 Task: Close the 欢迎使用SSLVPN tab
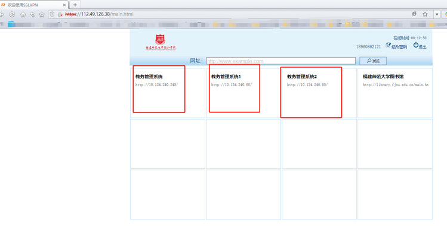point(64,5)
